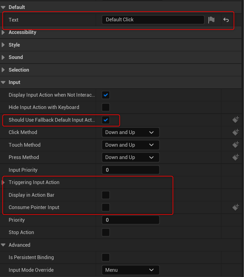Click the revert-to-default arrow icon

[x=226, y=19]
